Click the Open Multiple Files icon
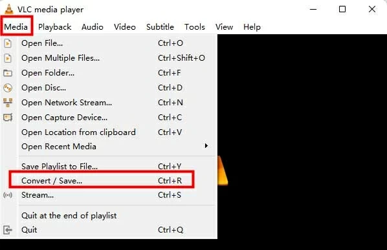Image resolution: width=387 pixels, height=250 pixels. 8,58
